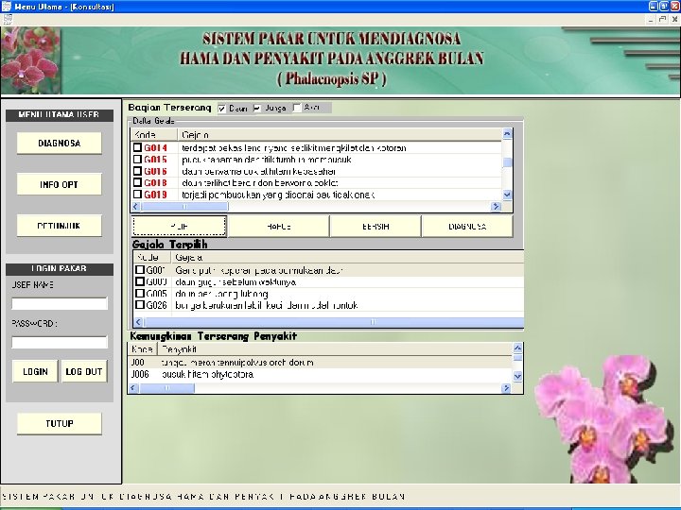The height and width of the screenshot is (510, 681).
Task: Click the up arrow of the symptom list scrollbar
Action: pos(507,134)
